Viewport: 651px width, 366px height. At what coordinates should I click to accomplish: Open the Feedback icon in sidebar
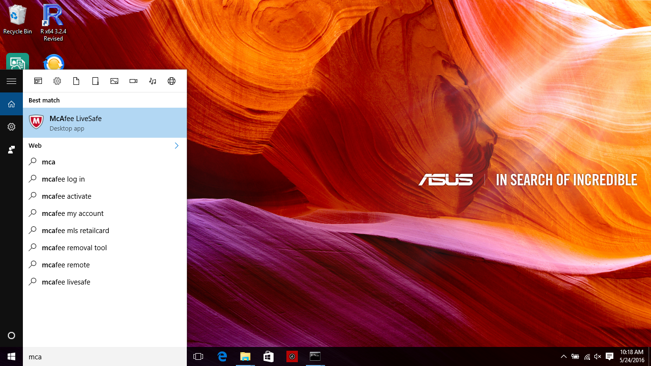[x=11, y=150]
